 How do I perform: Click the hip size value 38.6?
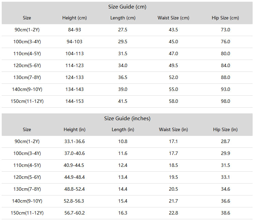coord(225,213)
